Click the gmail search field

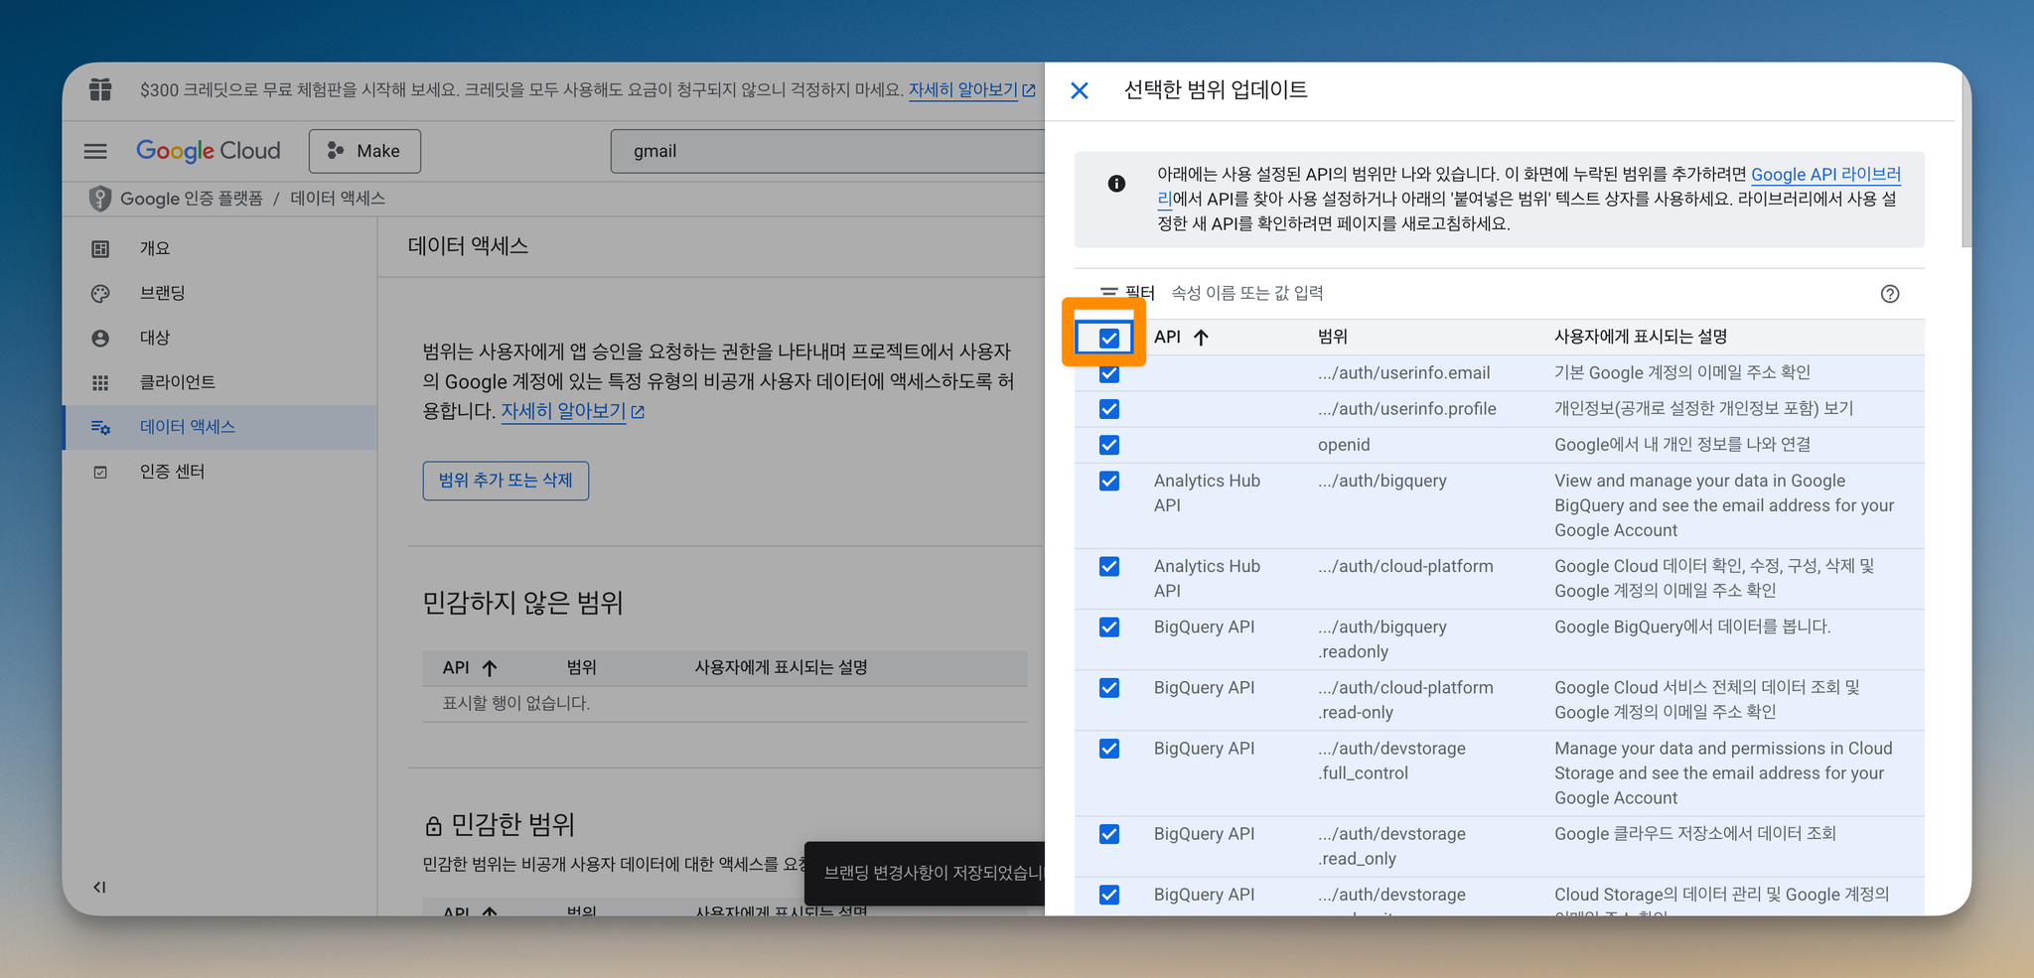(827, 151)
